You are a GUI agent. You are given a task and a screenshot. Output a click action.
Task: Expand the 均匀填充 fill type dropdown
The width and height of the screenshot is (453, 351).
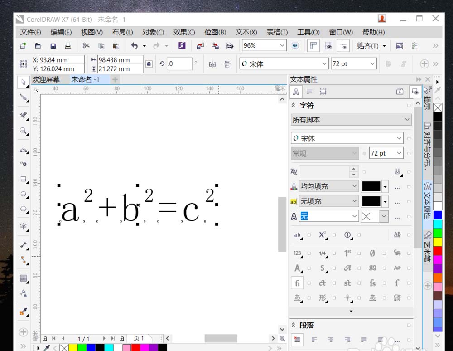pyautogui.click(x=354, y=186)
